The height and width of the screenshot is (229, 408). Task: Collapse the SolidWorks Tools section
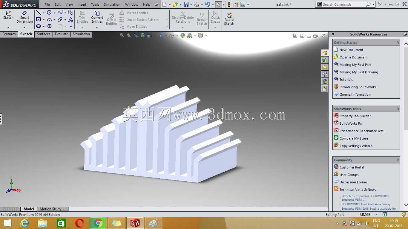point(398,109)
